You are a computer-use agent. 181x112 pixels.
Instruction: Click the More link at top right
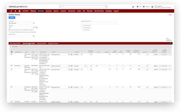coord(170,15)
